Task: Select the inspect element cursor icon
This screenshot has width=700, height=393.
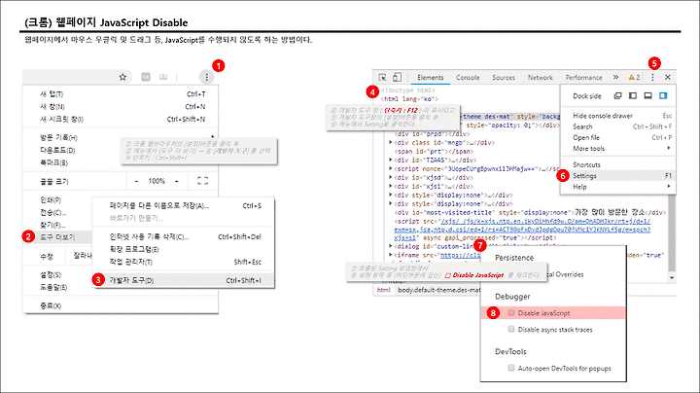Action: point(383,77)
